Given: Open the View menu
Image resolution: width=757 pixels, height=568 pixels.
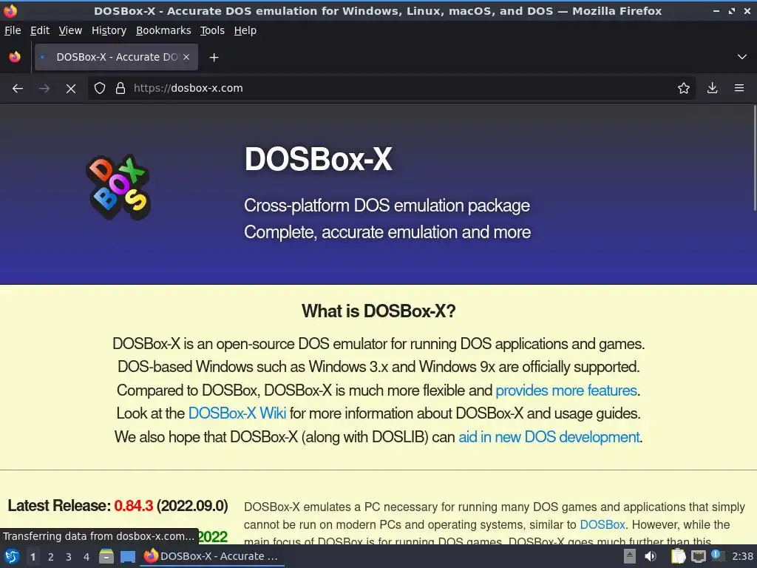Looking at the screenshot, I should [70, 30].
